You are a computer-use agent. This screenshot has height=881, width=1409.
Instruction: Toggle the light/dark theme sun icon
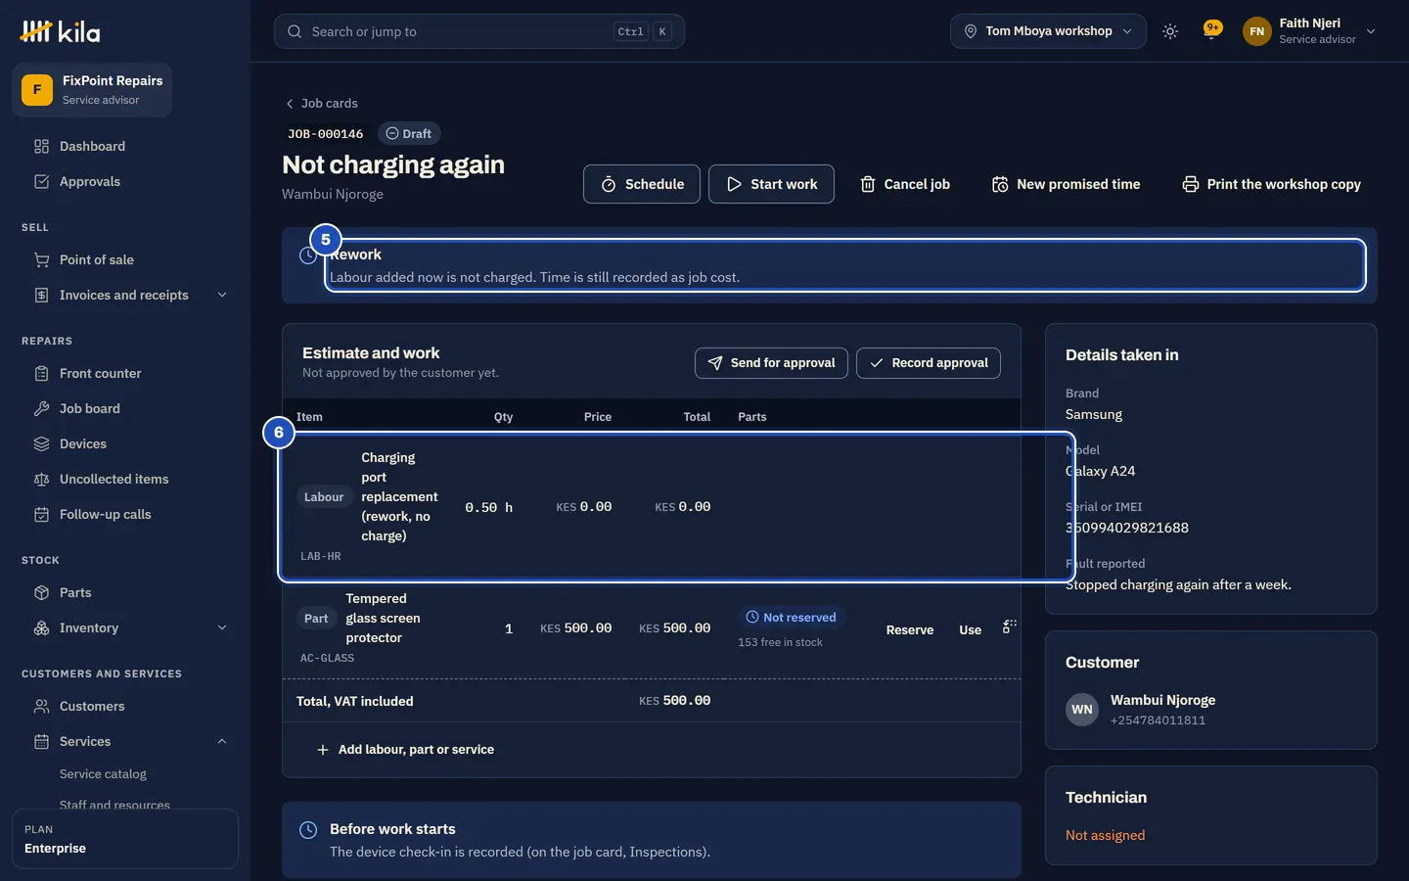pos(1170,31)
